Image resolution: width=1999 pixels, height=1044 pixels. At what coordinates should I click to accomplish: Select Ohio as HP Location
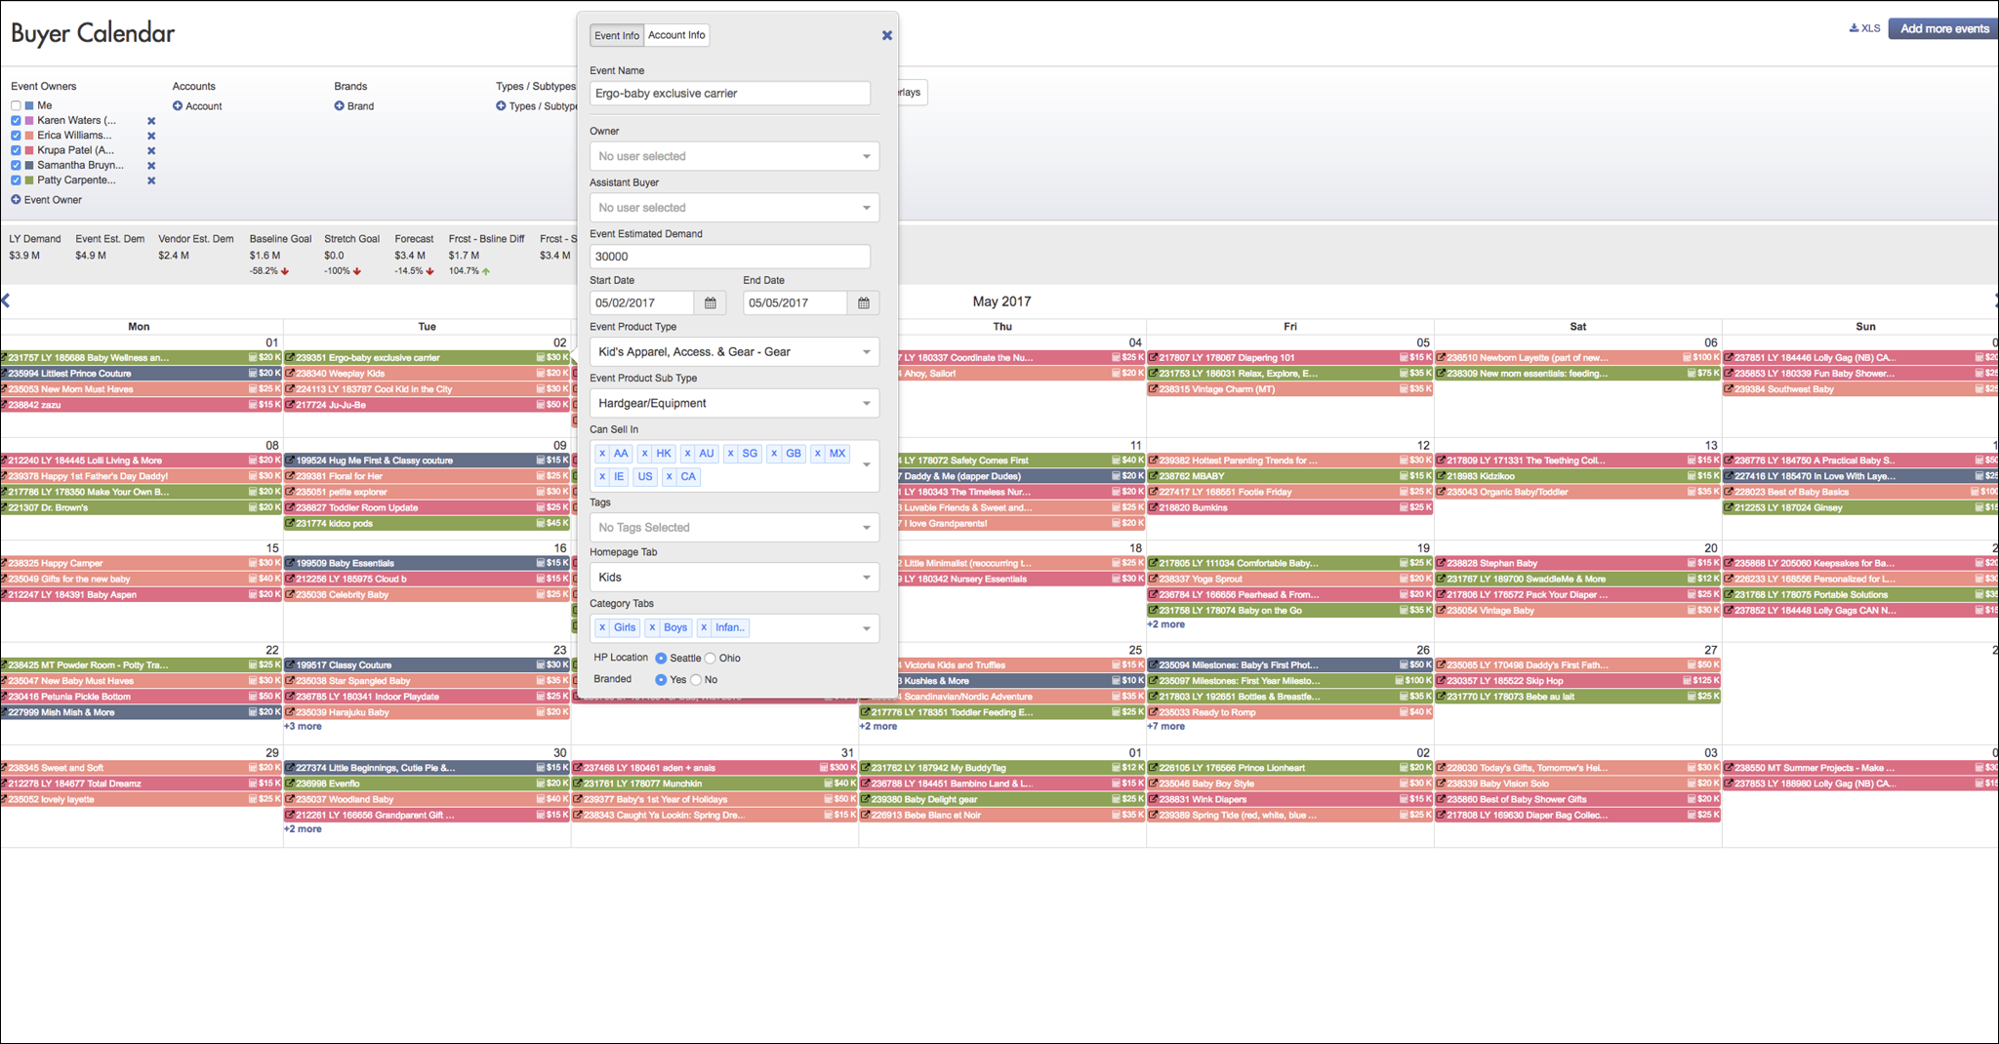point(711,659)
